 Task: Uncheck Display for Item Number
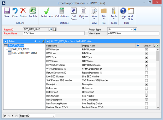coord(146,96)
